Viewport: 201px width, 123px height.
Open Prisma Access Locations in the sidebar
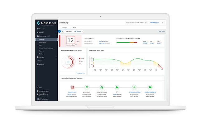coord(46,48)
